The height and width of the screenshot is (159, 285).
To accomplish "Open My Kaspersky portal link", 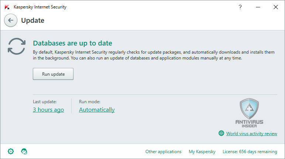I will [x=202, y=152].
